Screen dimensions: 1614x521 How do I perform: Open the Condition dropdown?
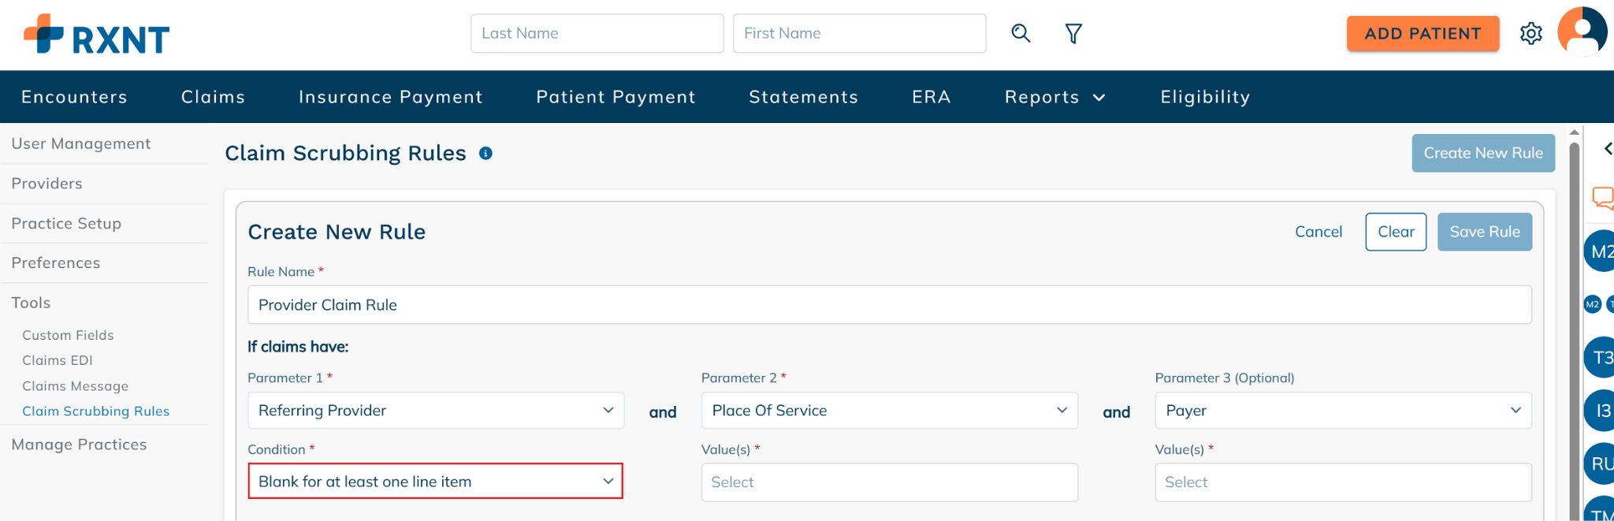(x=436, y=482)
